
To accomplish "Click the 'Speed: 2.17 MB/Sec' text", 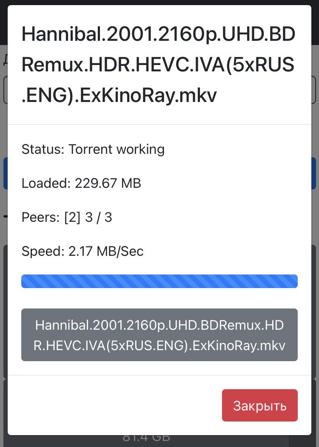I will click(83, 251).
